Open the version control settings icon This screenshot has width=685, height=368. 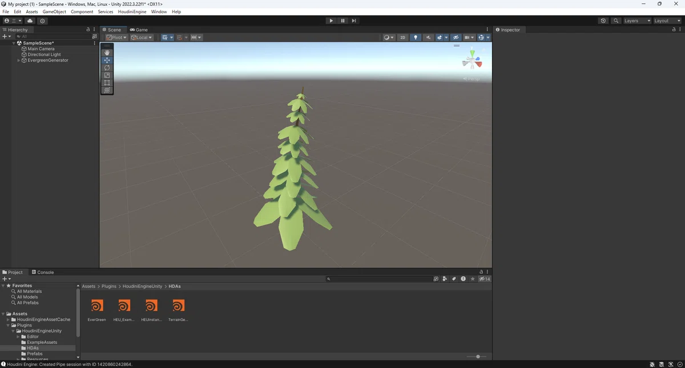pos(42,21)
